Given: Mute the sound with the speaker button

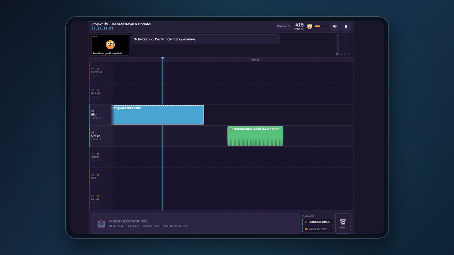Looking at the screenshot, I should click(335, 26).
